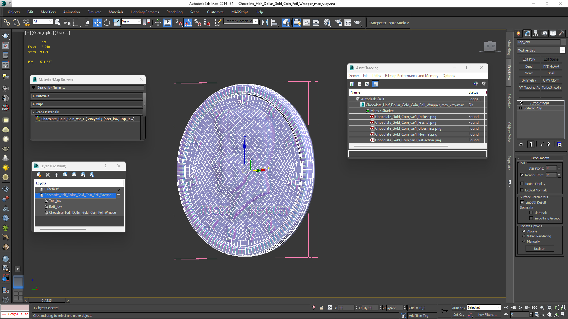Click Delete layer X icon in Layer dialog
568x319 pixels.
click(x=48, y=175)
